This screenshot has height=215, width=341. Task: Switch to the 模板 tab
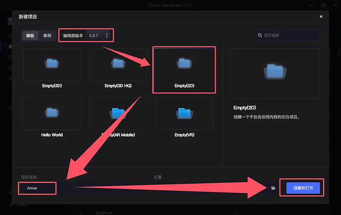point(30,36)
